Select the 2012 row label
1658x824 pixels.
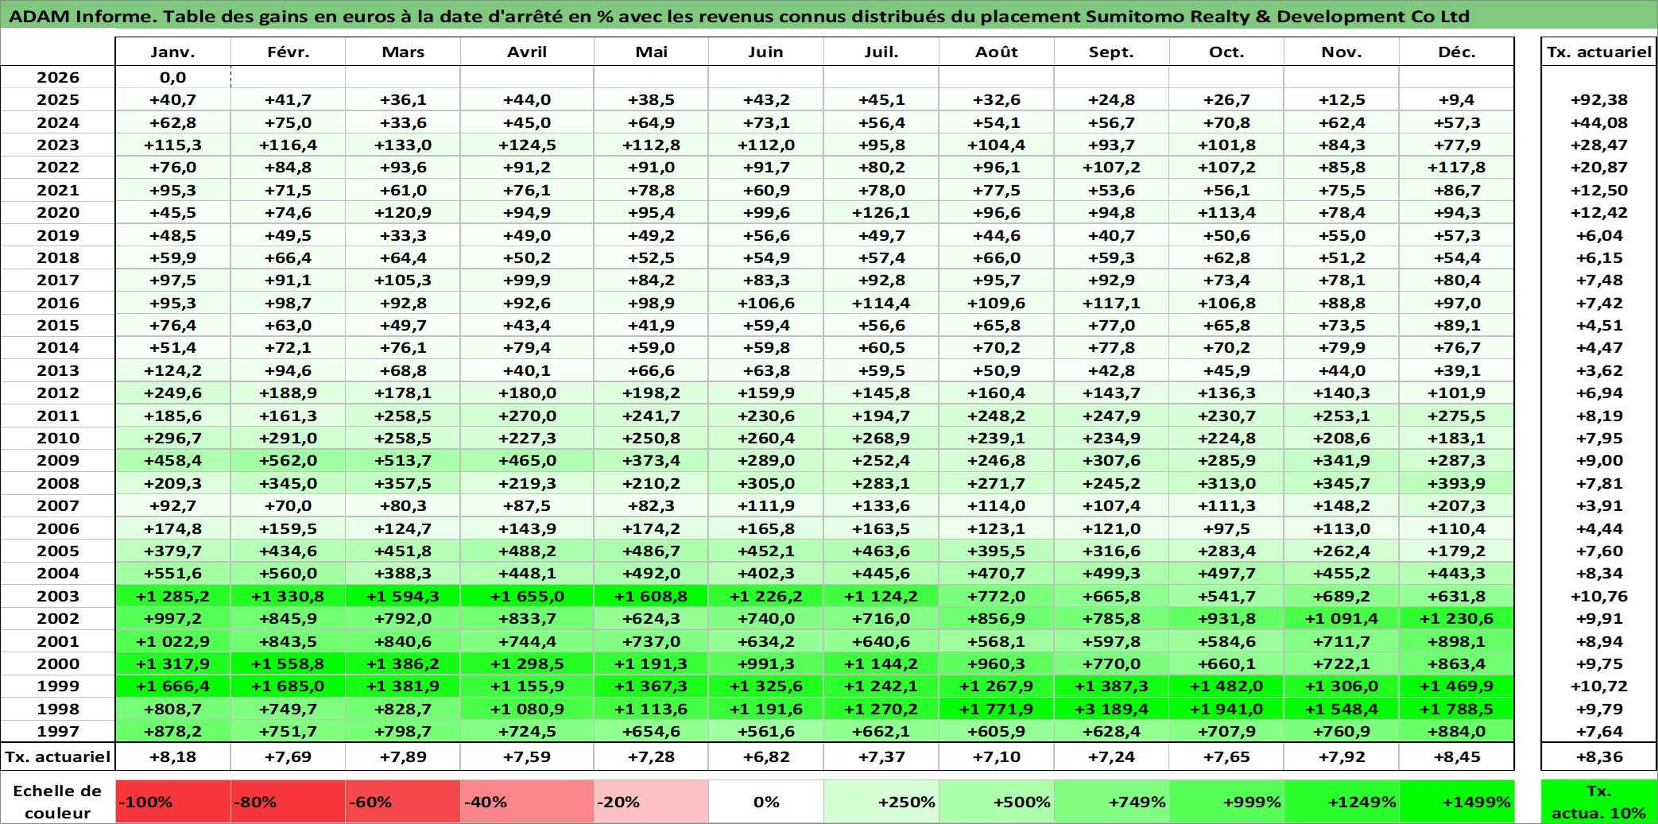click(58, 393)
